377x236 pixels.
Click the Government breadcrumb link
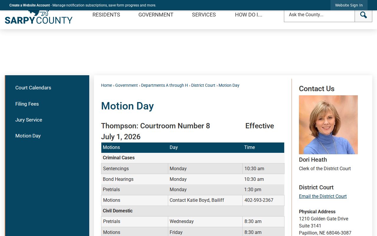point(126,85)
